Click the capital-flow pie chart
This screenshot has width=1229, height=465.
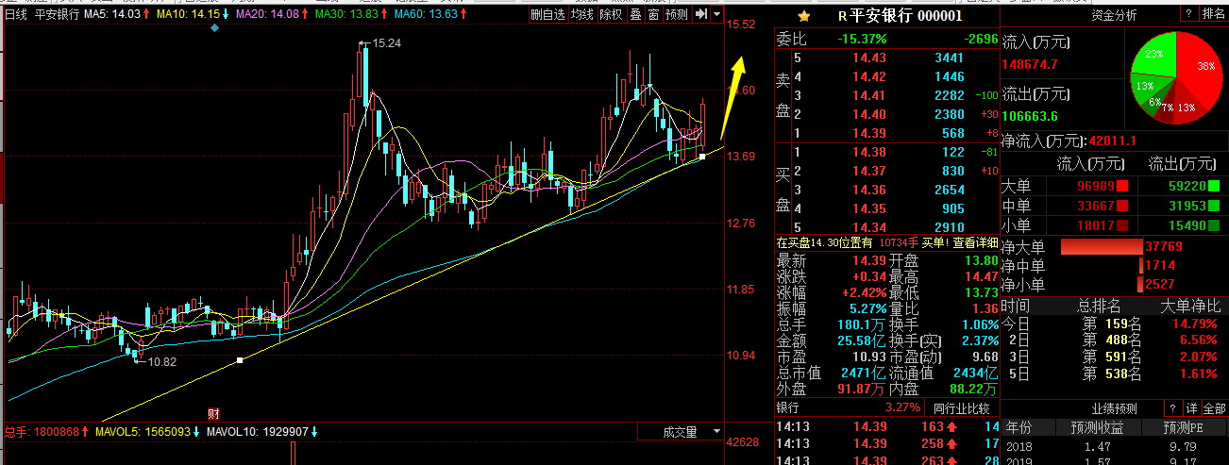[x=1177, y=77]
